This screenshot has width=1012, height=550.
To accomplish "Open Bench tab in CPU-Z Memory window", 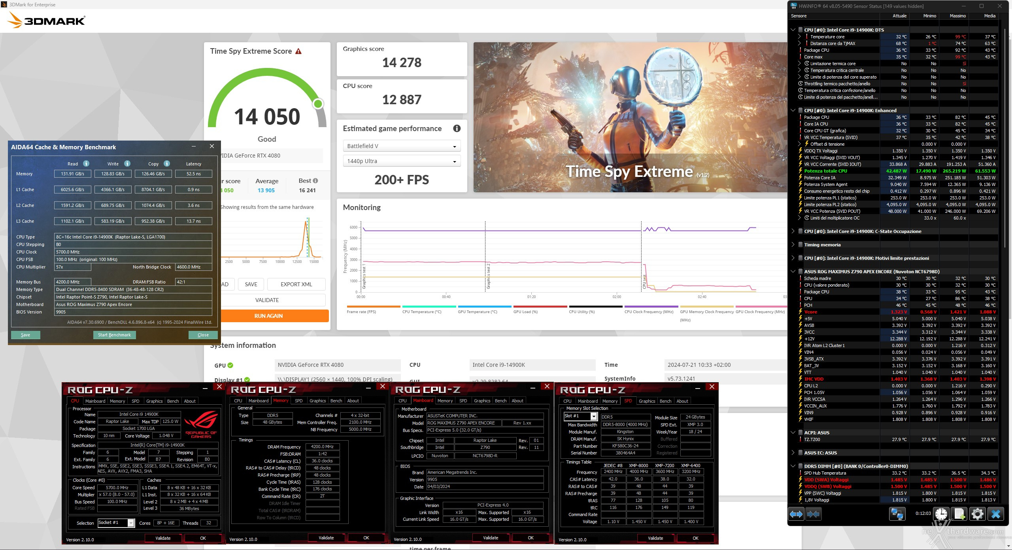I will coord(336,401).
